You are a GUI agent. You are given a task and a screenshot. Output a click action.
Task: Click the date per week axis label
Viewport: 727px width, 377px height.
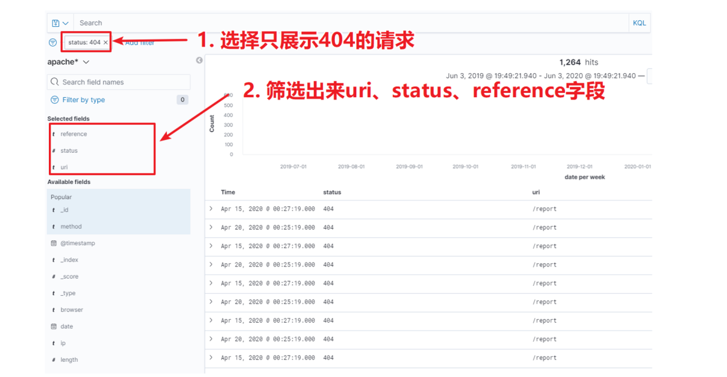click(585, 177)
